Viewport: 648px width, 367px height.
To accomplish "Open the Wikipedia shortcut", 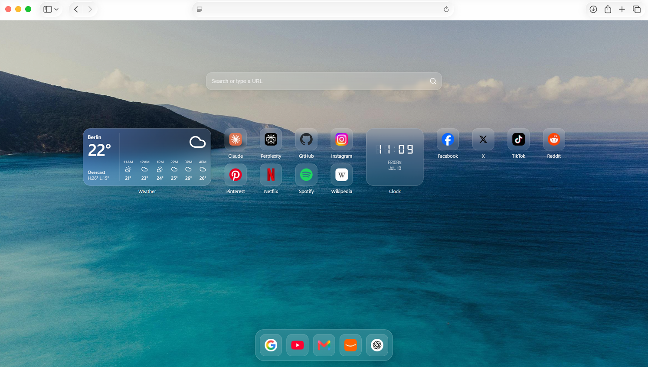I will coord(341,175).
